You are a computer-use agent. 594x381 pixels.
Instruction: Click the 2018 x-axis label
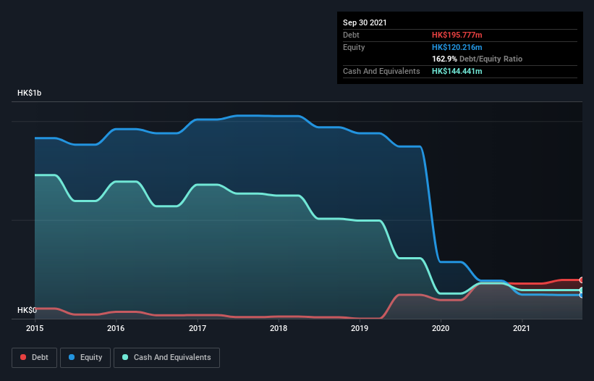[x=279, y=328]
